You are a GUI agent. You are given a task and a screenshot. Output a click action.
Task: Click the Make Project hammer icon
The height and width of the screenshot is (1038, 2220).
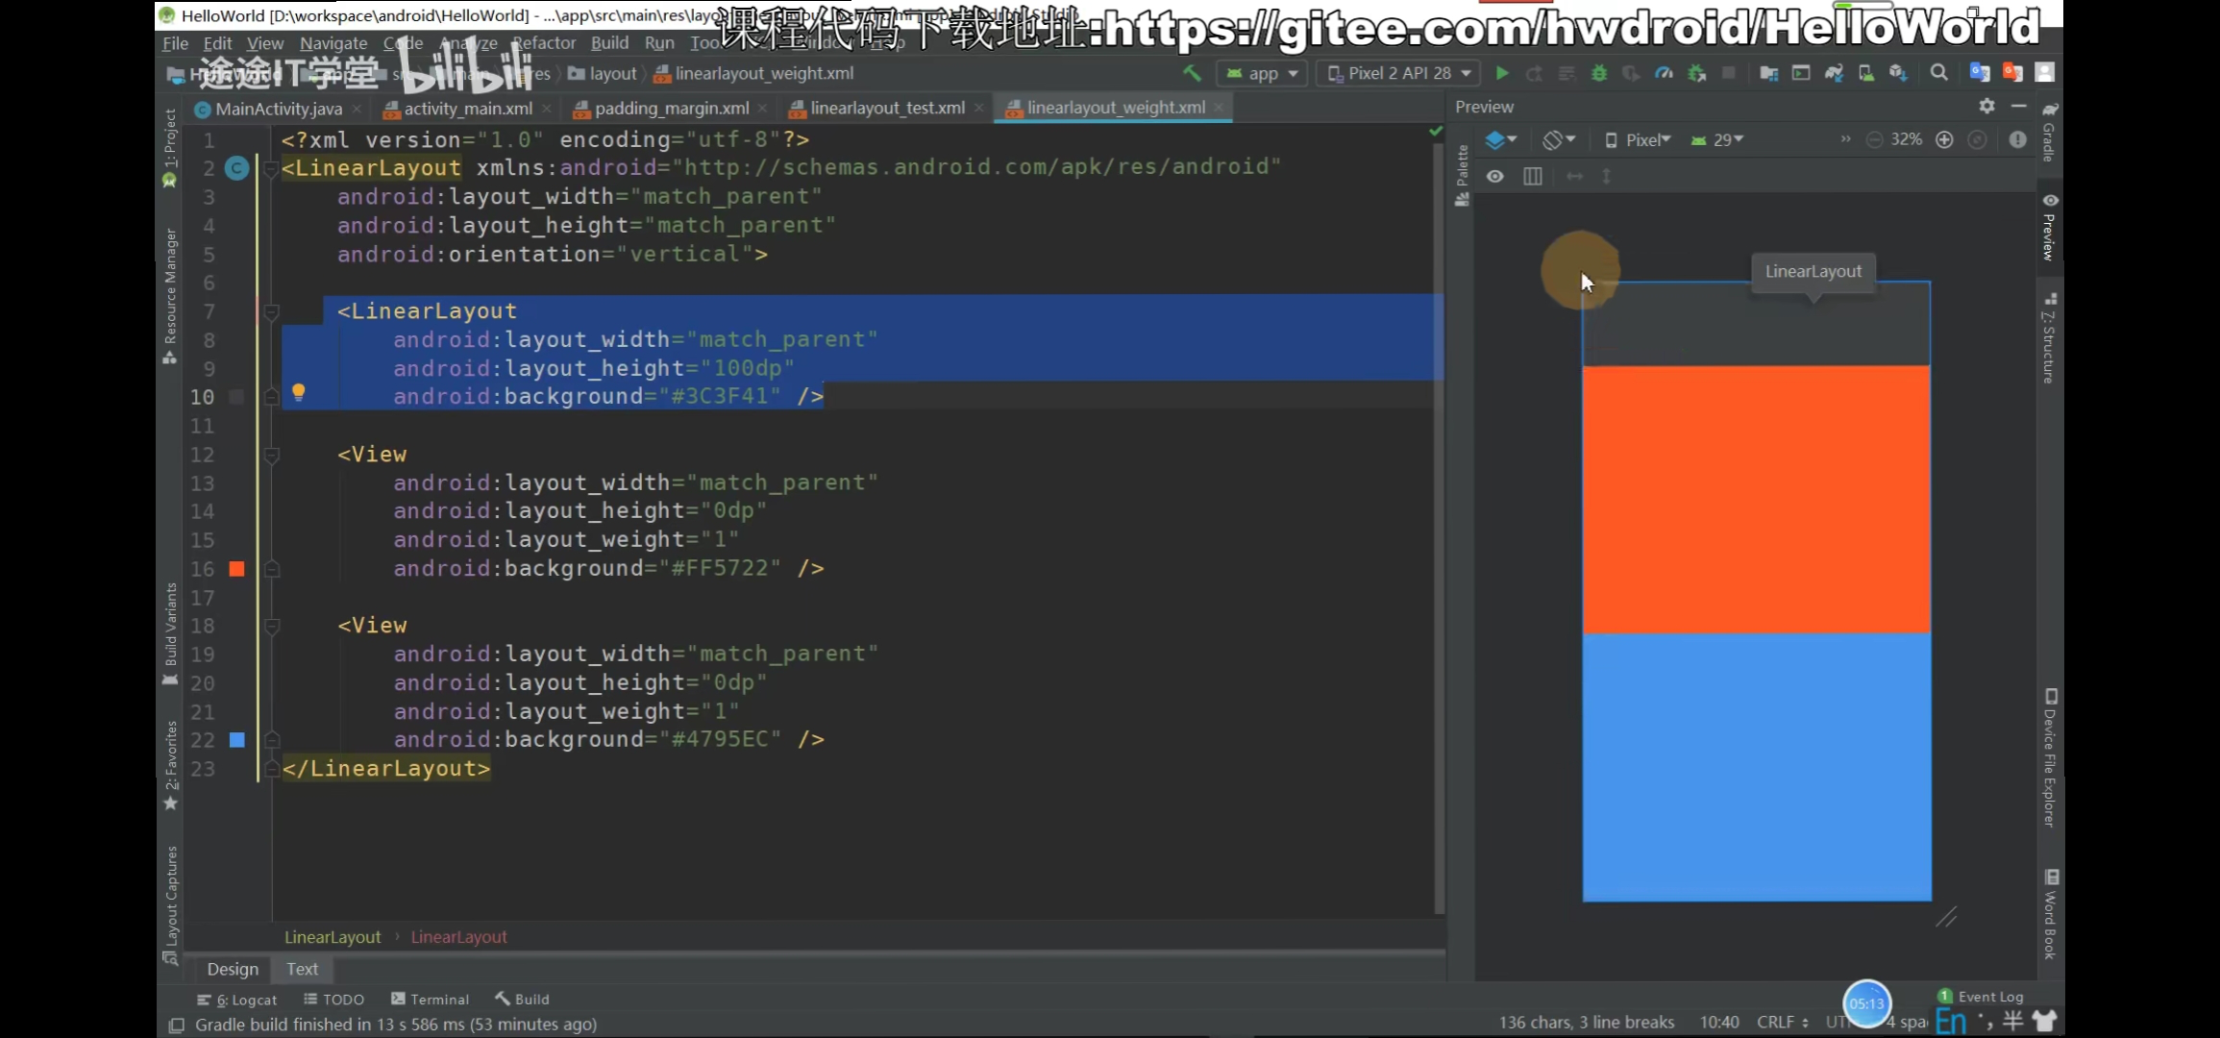tap(1192, 73)
